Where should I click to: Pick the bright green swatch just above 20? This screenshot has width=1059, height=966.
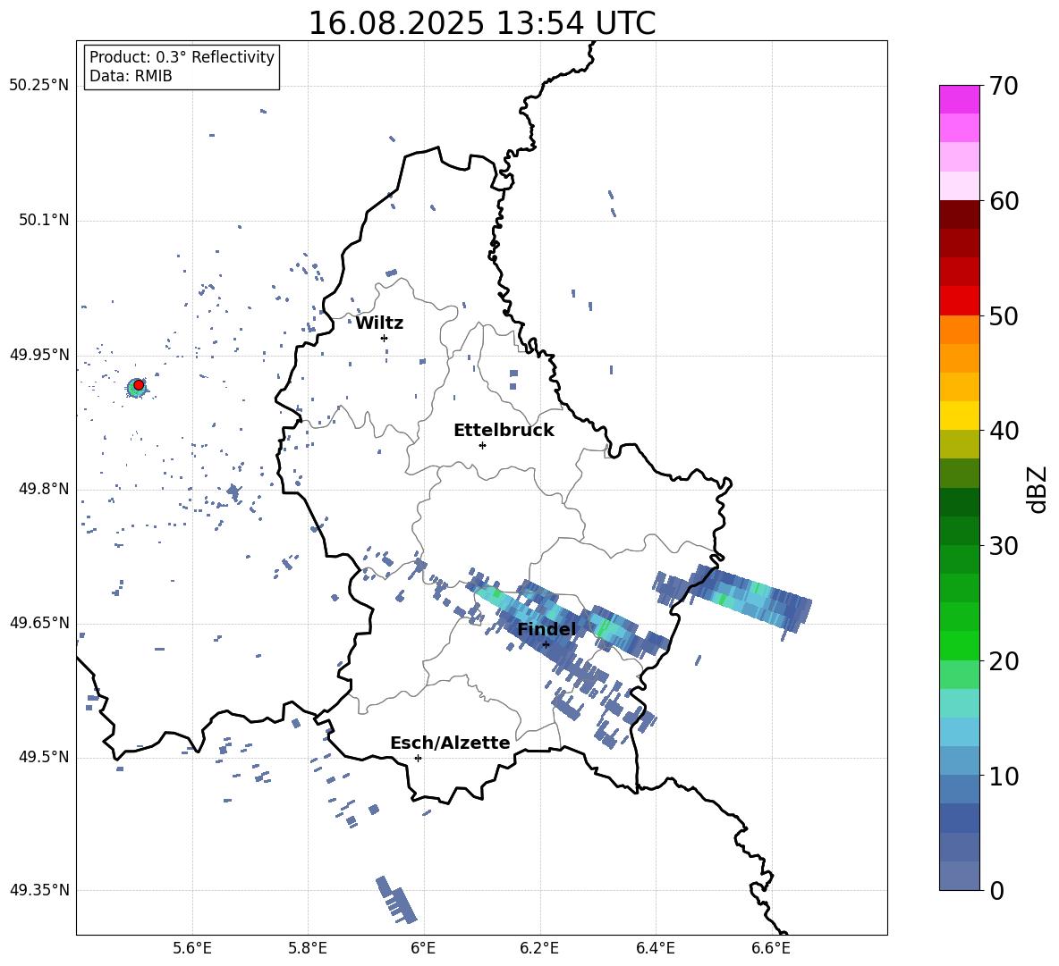coord(959,646)
